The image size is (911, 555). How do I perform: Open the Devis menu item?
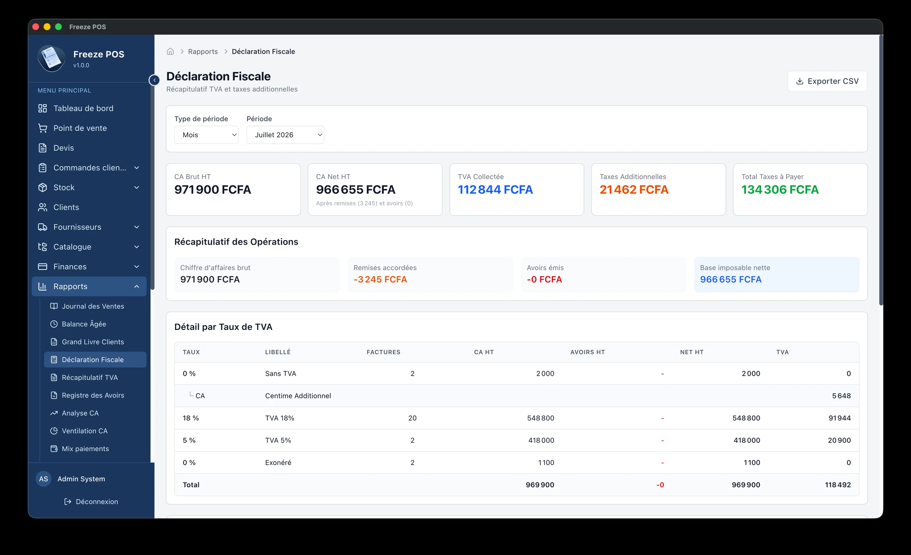pyautogui.click(x=89, y=148)
